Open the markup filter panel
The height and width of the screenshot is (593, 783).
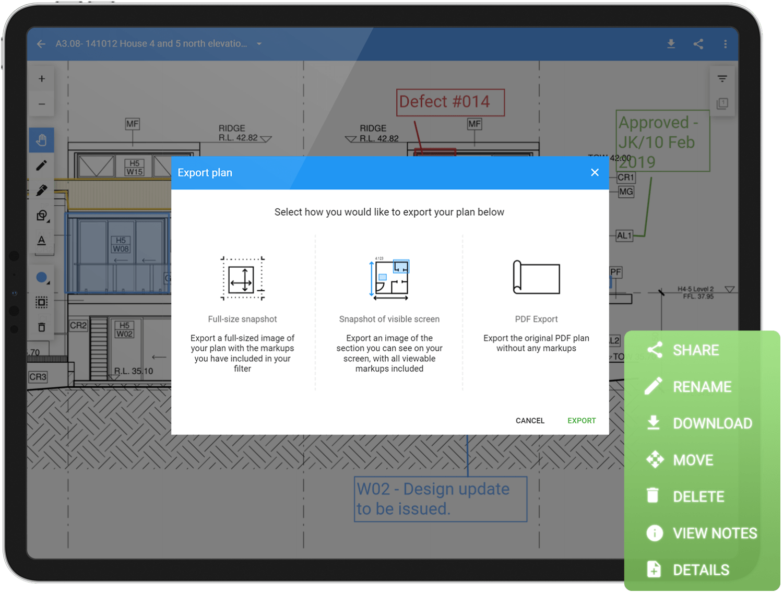click(722, 78)
